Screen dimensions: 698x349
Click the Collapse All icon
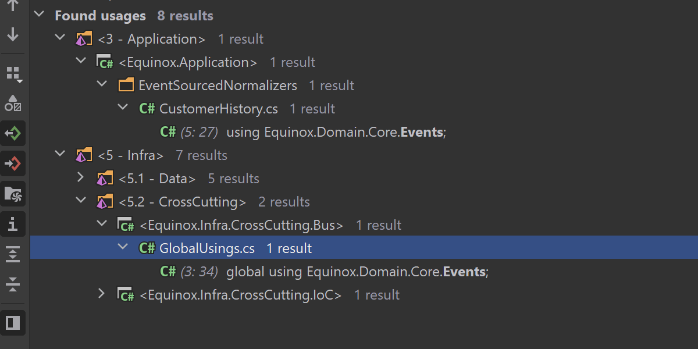click(x=13, y=284)
